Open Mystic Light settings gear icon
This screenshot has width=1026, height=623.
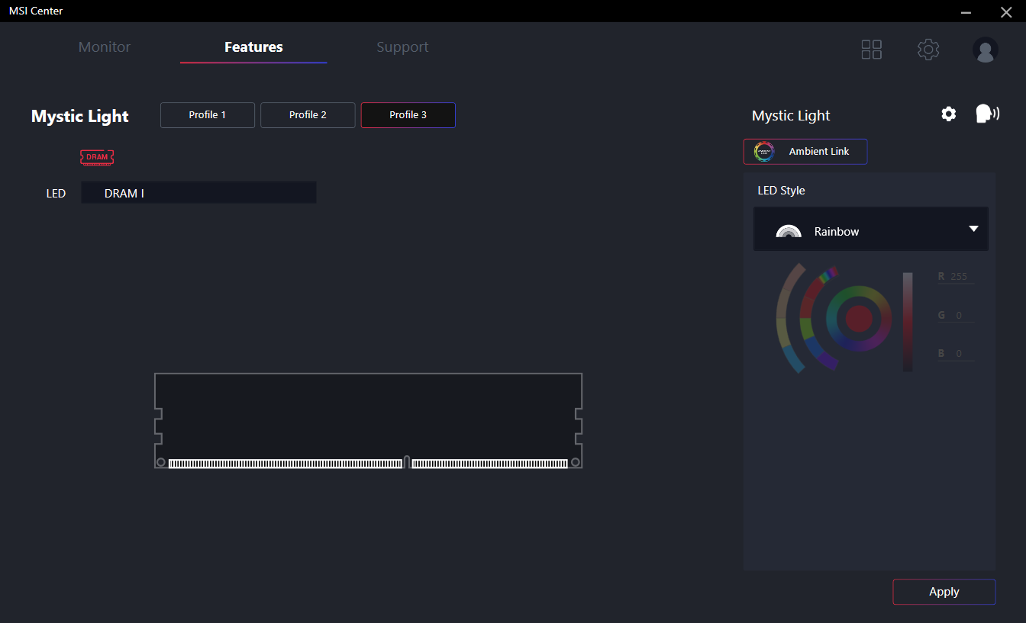(948, 114)
